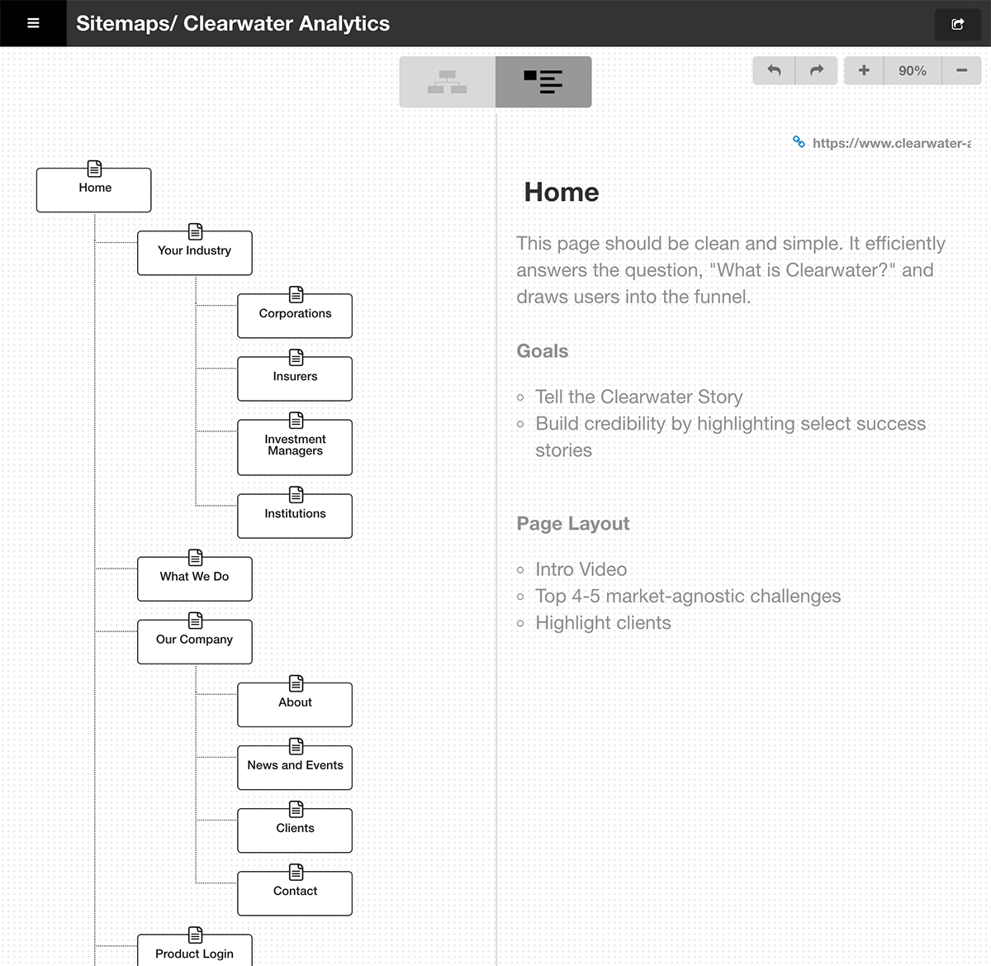991x966 pixels.
Task: Click the document icon above Corporations node
Action: pyautogui.click(x=296, y=294)
